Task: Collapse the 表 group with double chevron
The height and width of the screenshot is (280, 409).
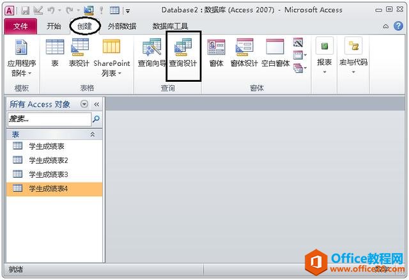Action: coord(92,135)
